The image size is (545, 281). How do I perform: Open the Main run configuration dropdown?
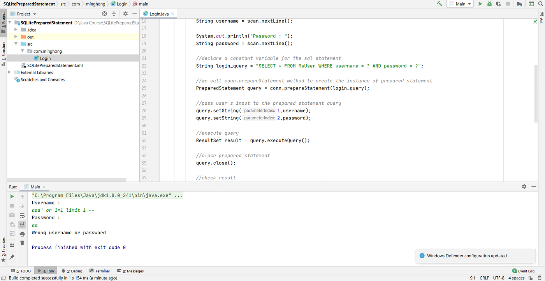460,4
